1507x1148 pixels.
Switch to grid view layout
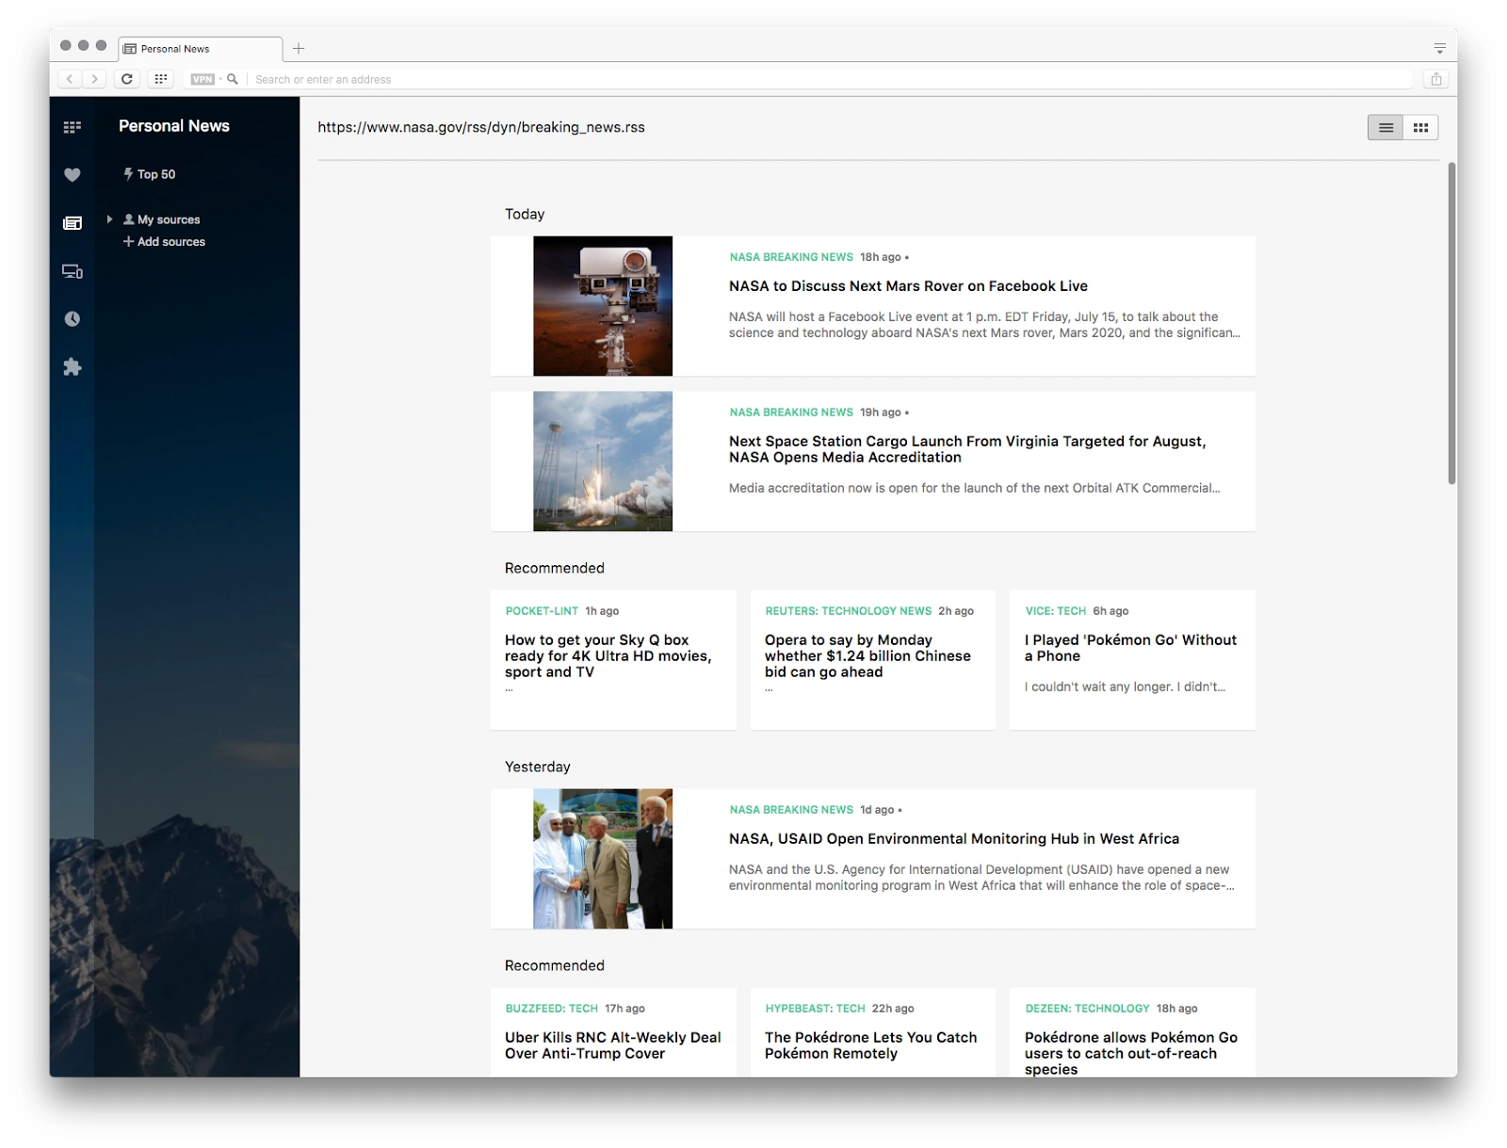[1420, 128]
